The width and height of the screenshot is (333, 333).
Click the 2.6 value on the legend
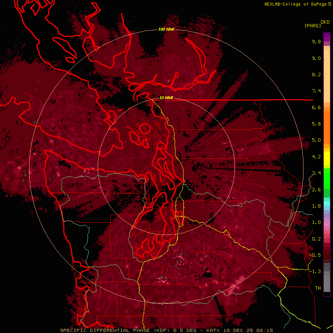(x=316, y=190)
